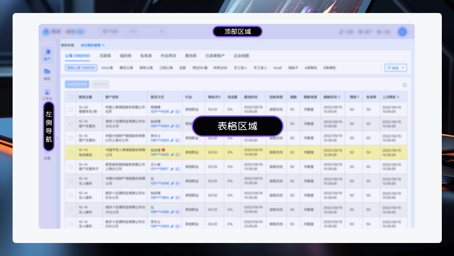Switch to the 企业地图 tab

click(x=241, y=55)
